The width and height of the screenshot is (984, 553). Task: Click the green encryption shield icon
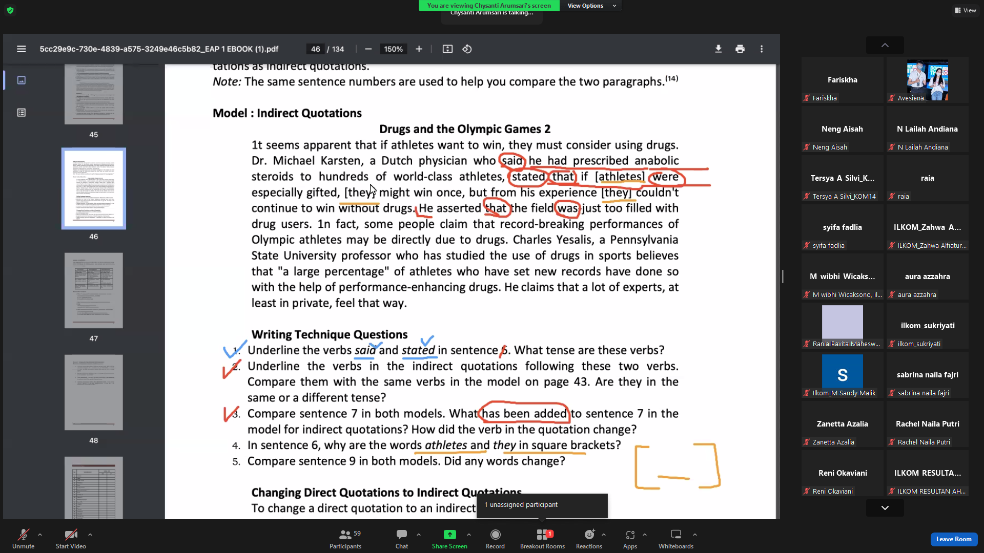pyautogui.click(x=10, y=10)
